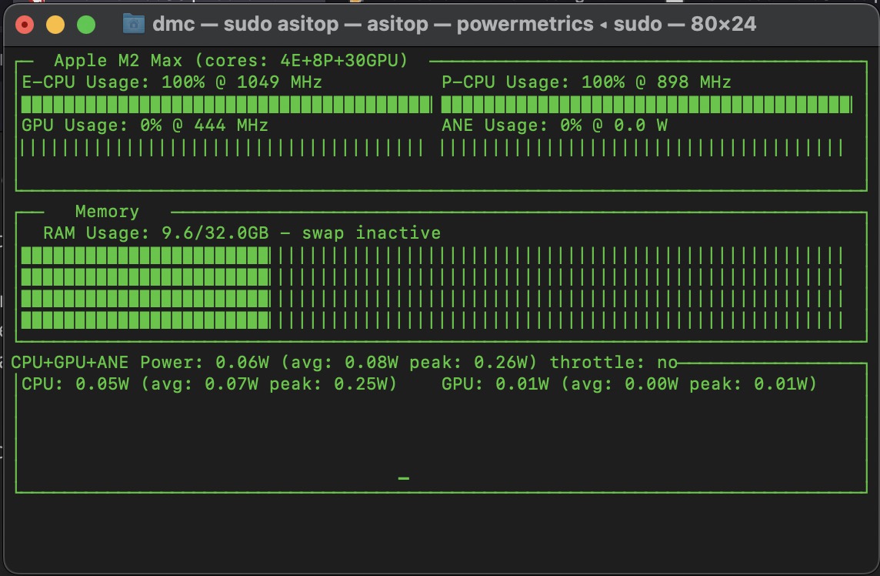Close the asitop terminal window
The height and width of the screenshot is (576, 880).
click(25, 25)
